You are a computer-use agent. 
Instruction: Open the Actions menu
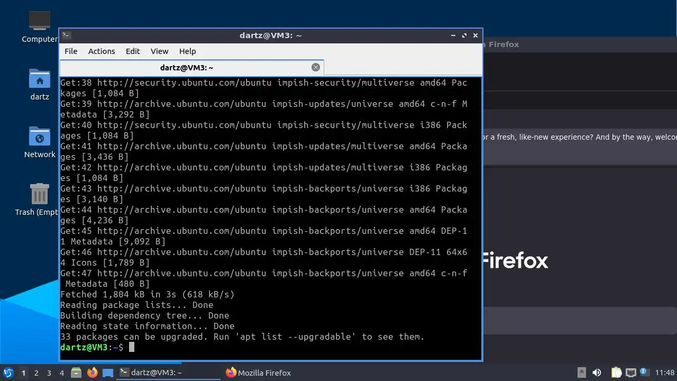[x=102, y=51]
